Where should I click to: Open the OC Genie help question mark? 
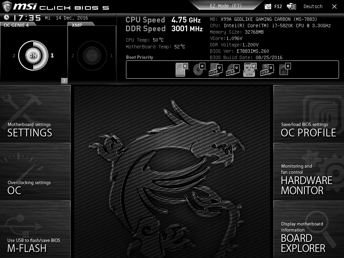(64, 81)
